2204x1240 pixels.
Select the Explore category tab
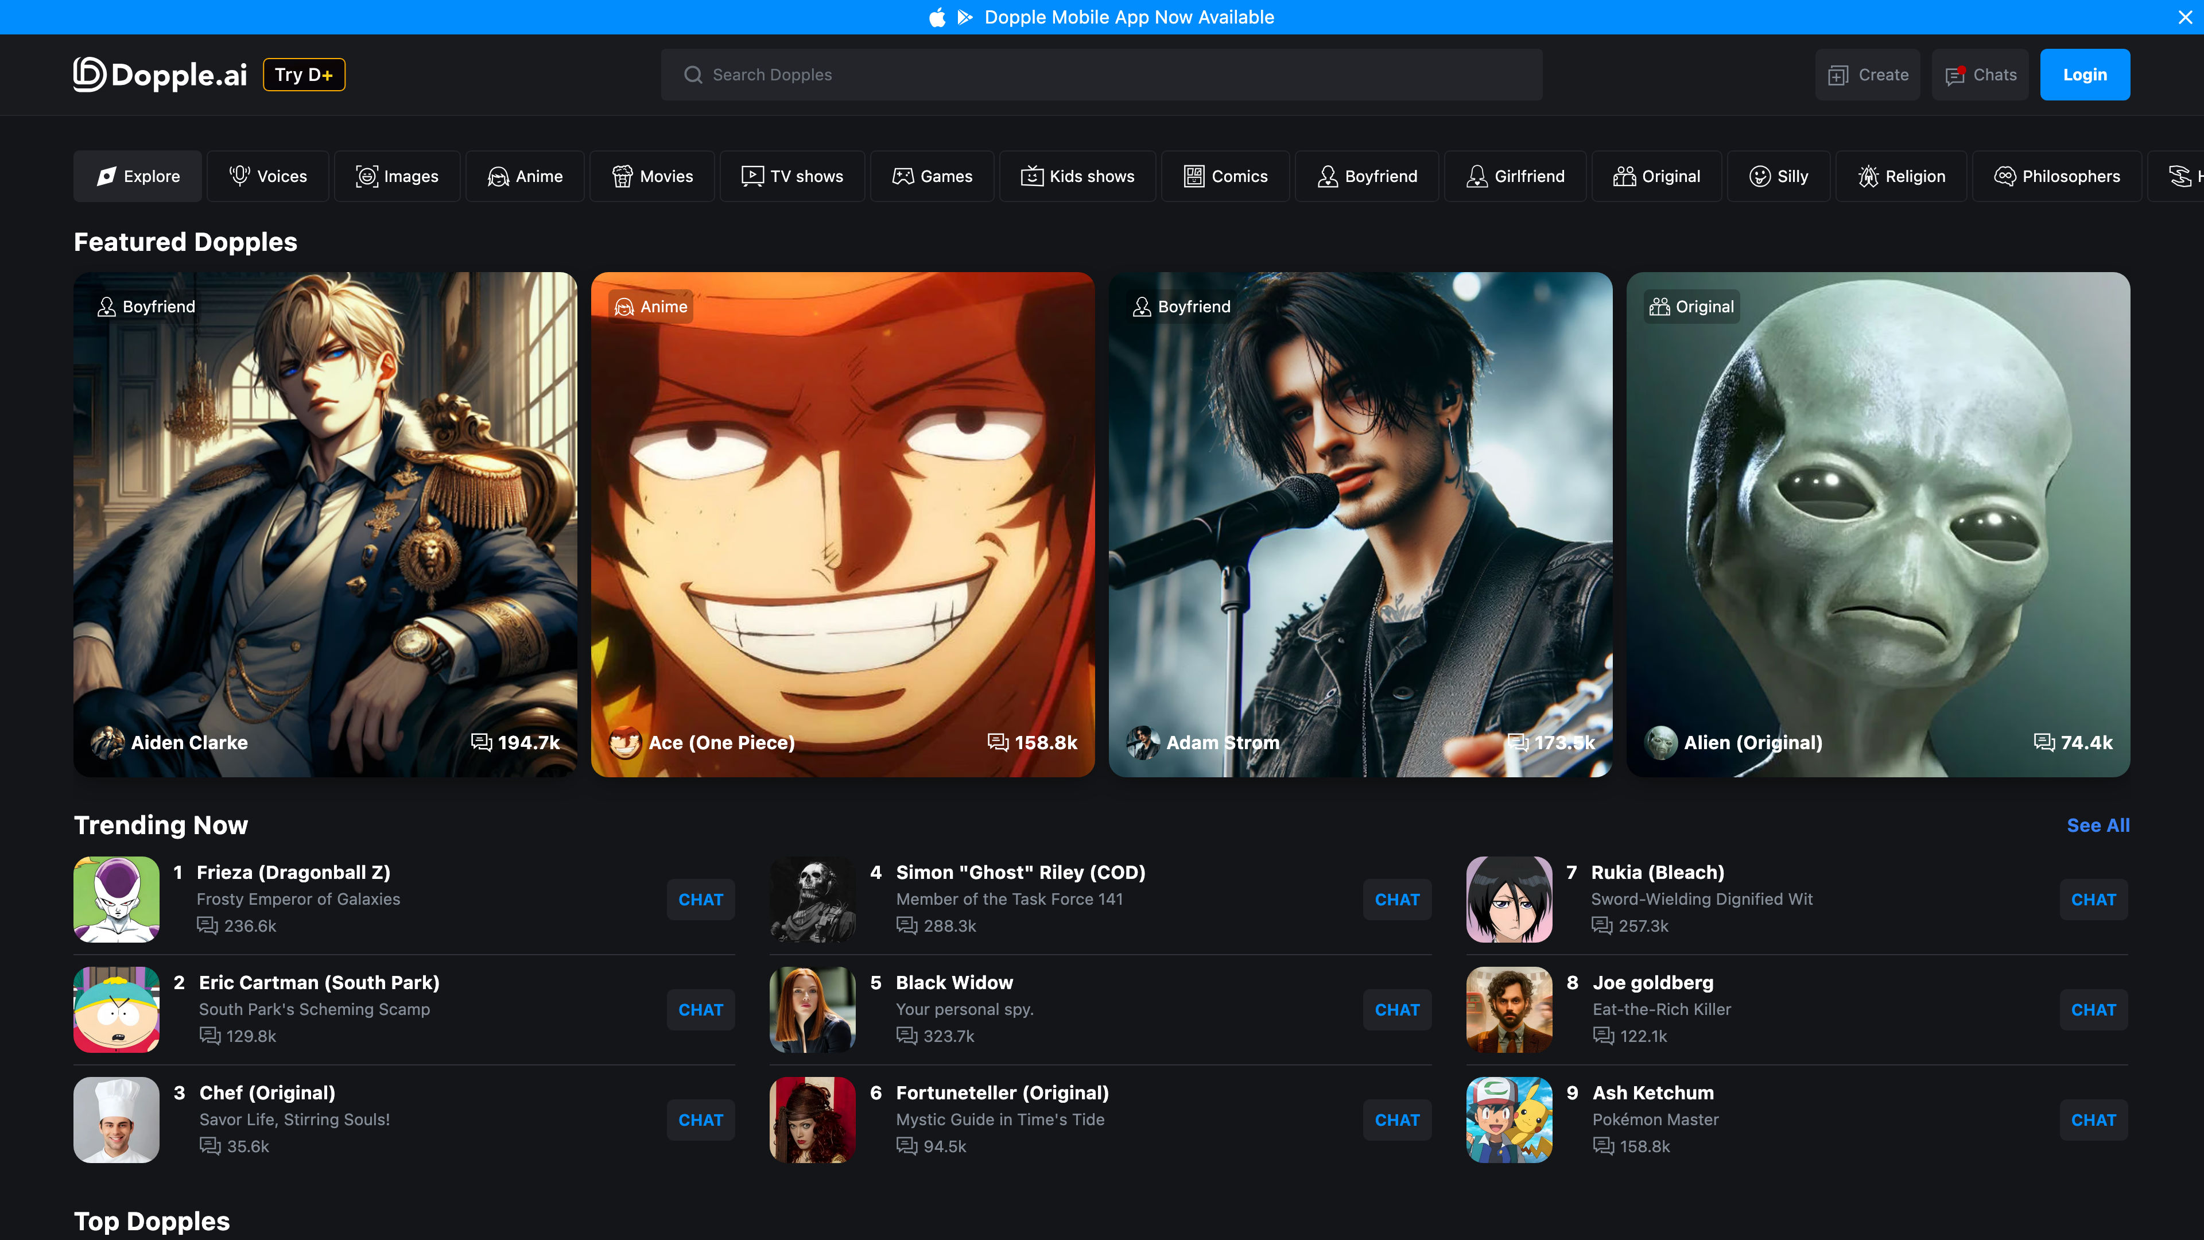tap(138, 176)
